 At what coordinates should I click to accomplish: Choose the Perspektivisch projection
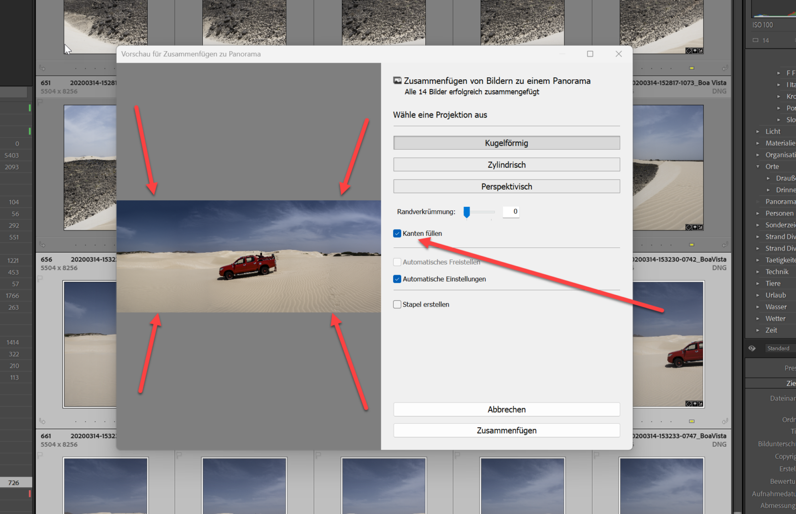[x=506, y=186]
